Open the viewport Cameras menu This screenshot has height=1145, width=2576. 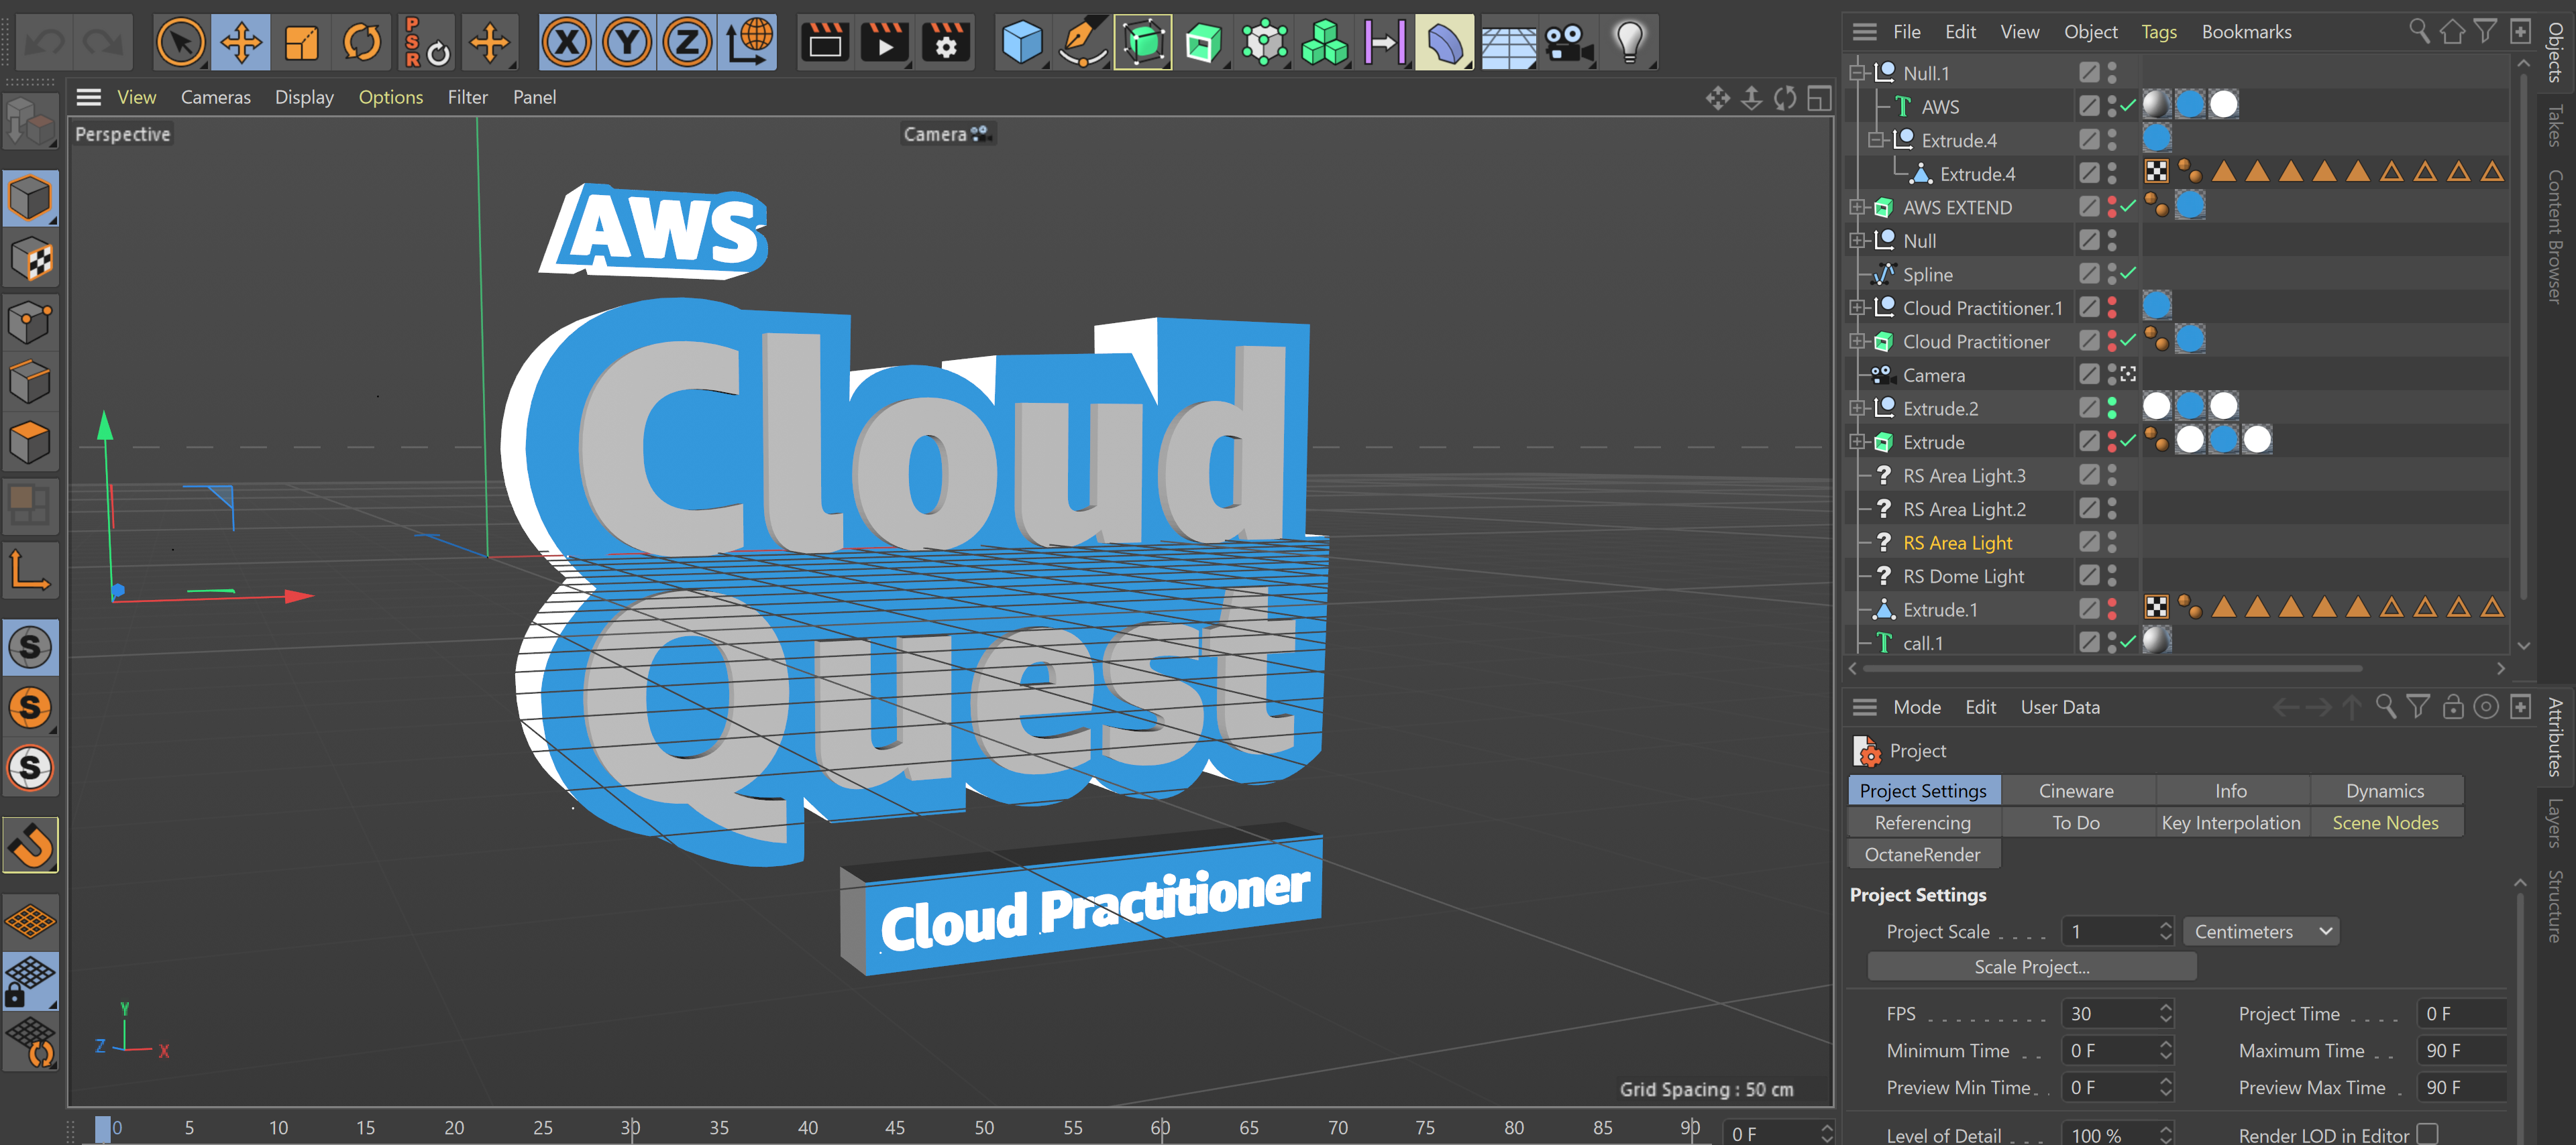click(215, 97)
